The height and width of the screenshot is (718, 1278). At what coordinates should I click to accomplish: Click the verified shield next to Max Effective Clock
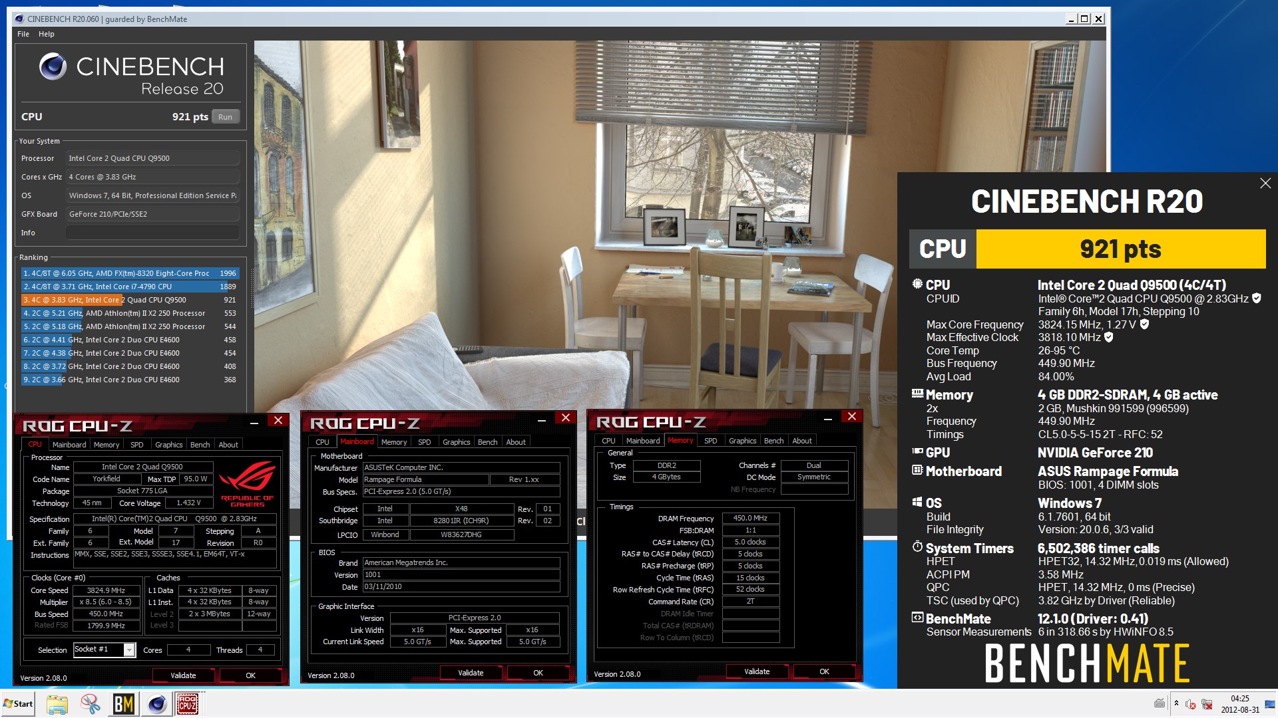click(x=1109, y=337)
